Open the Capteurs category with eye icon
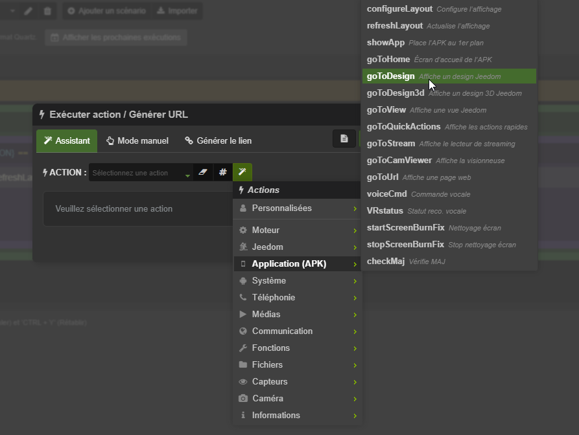Viewport: 579px width, 435px height. point(298,381)
